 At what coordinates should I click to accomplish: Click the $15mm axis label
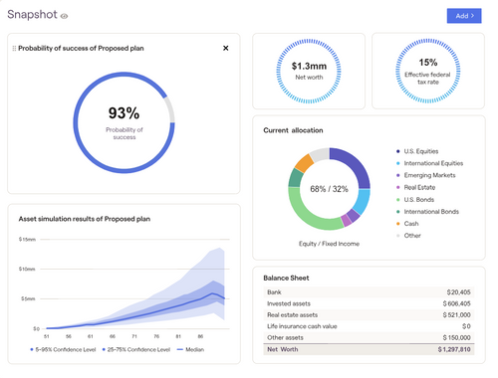coord(27,239)
